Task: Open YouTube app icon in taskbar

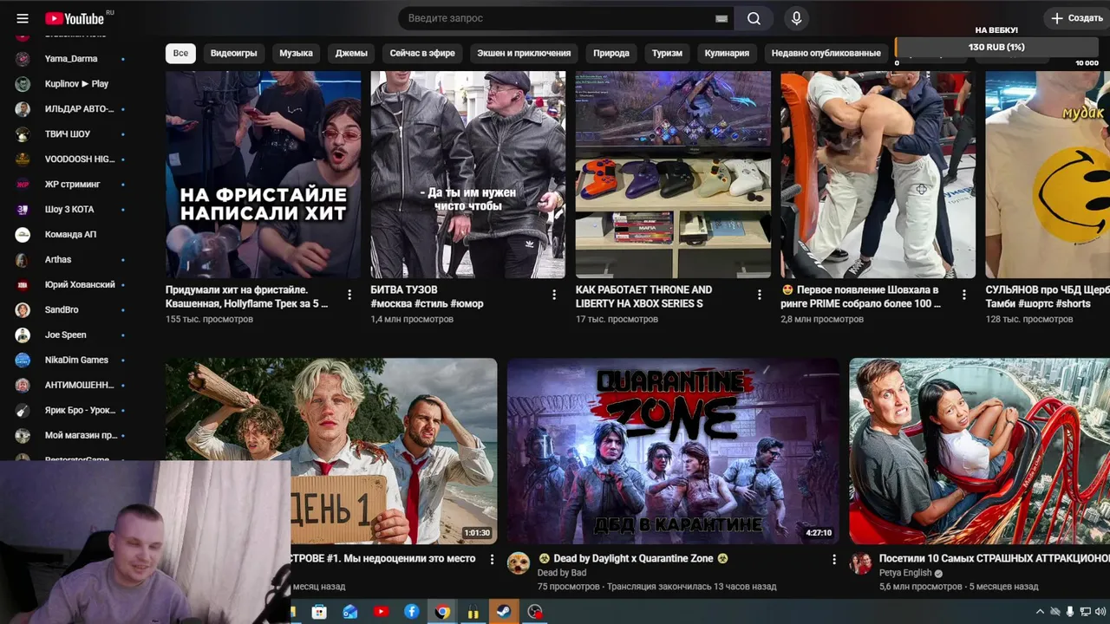Action: 381,612
